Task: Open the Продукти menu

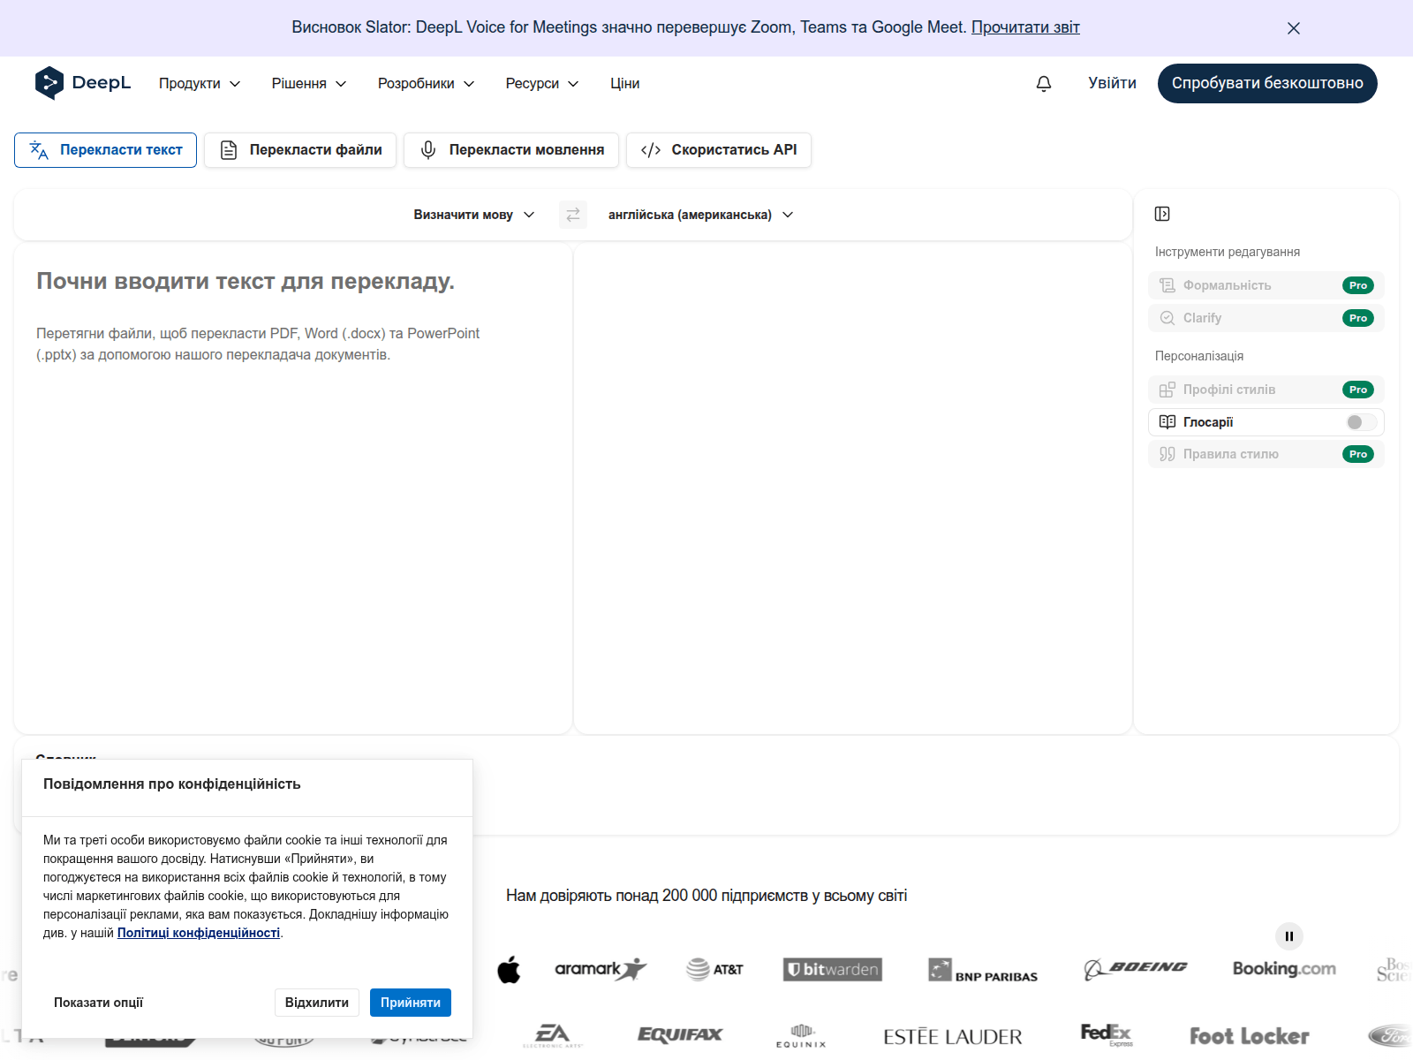Action: [200, 83]
